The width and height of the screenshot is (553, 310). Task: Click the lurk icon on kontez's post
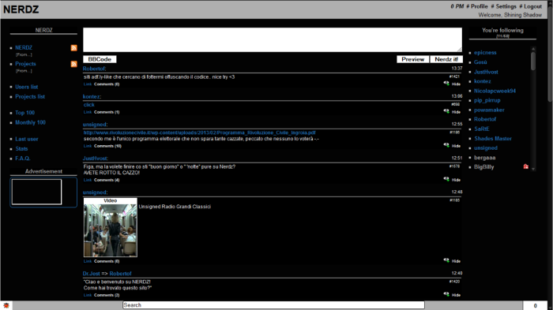click(x=446, y=111)
